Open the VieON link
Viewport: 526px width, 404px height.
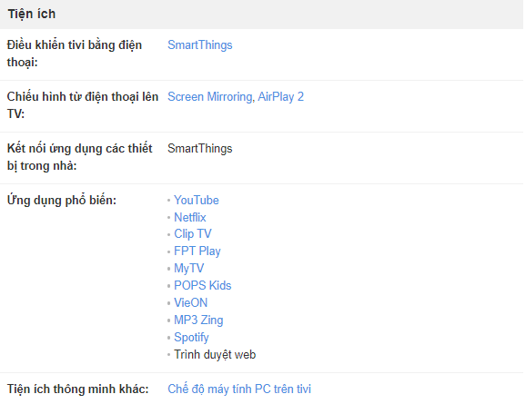tap(190, 302)
